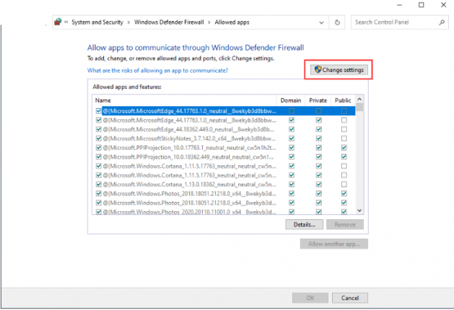Go to System and Security breadcrumb
Screen dimensions: 454x310
(97, 22)
